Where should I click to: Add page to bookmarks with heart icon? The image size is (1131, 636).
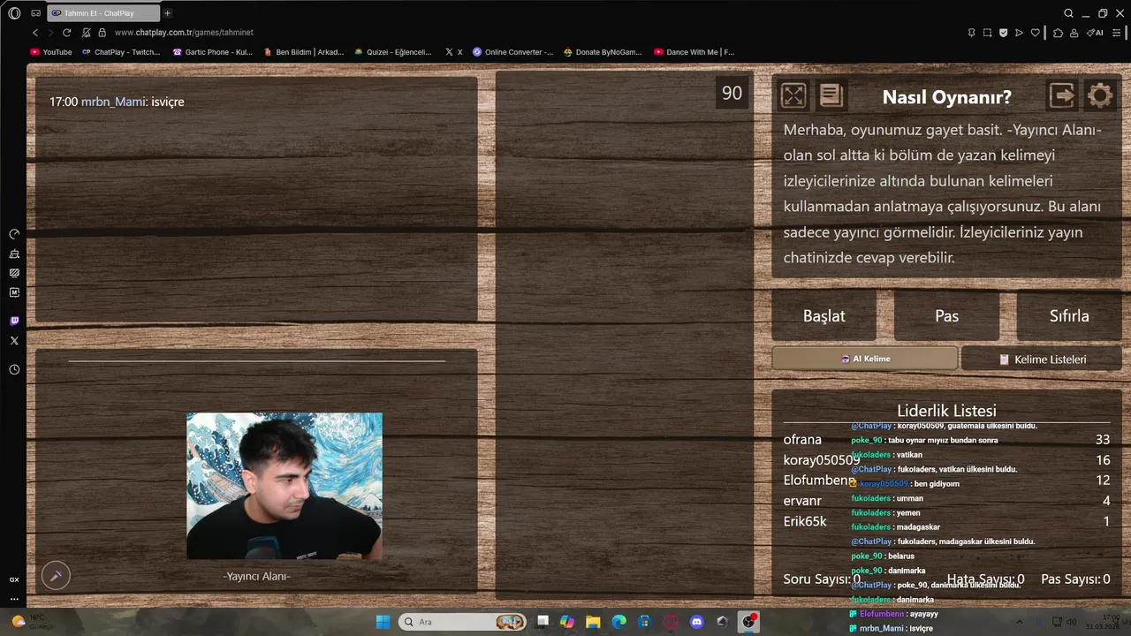[1036, 33]
